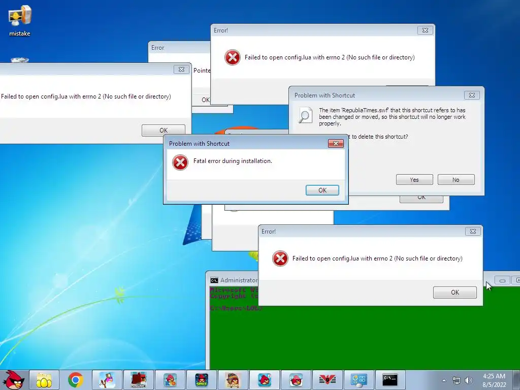520x390 pixels.
Task: Click the magnifier document icon in the shortcut dialog
Action: [x=305, y=115]
